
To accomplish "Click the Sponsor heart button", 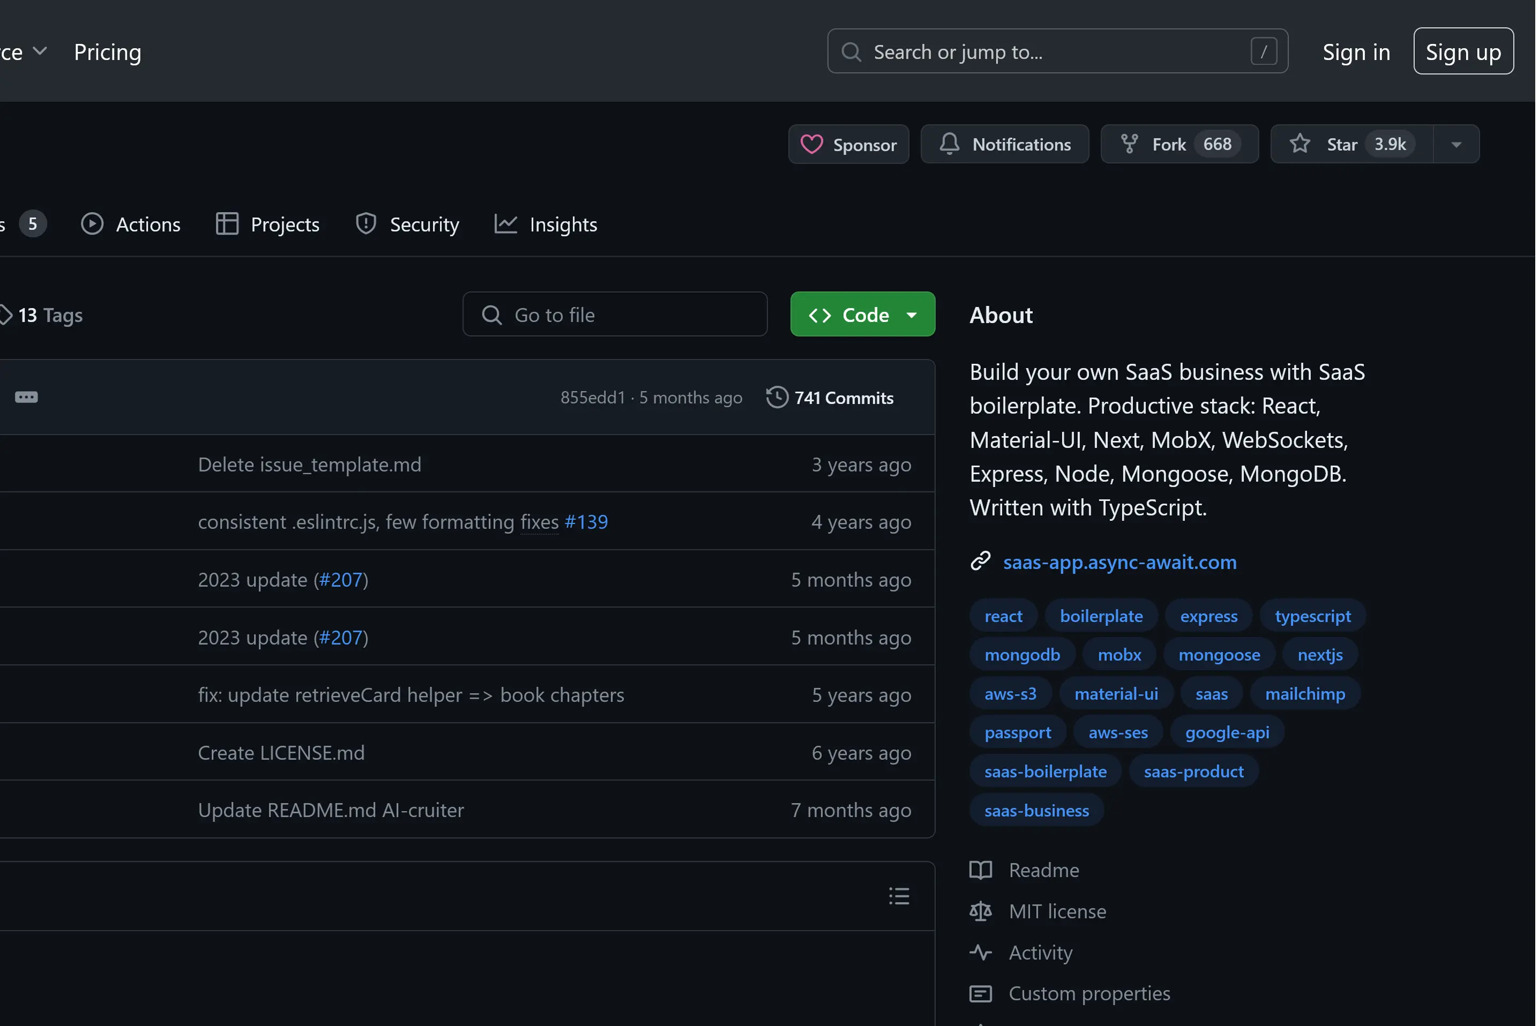I will tap(847, 144).
